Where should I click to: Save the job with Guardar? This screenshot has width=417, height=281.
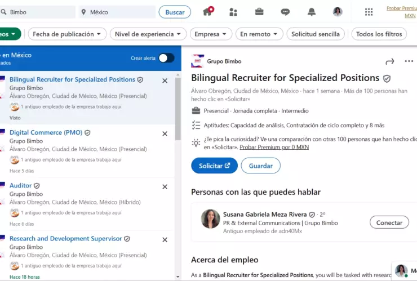click(260, 166)
